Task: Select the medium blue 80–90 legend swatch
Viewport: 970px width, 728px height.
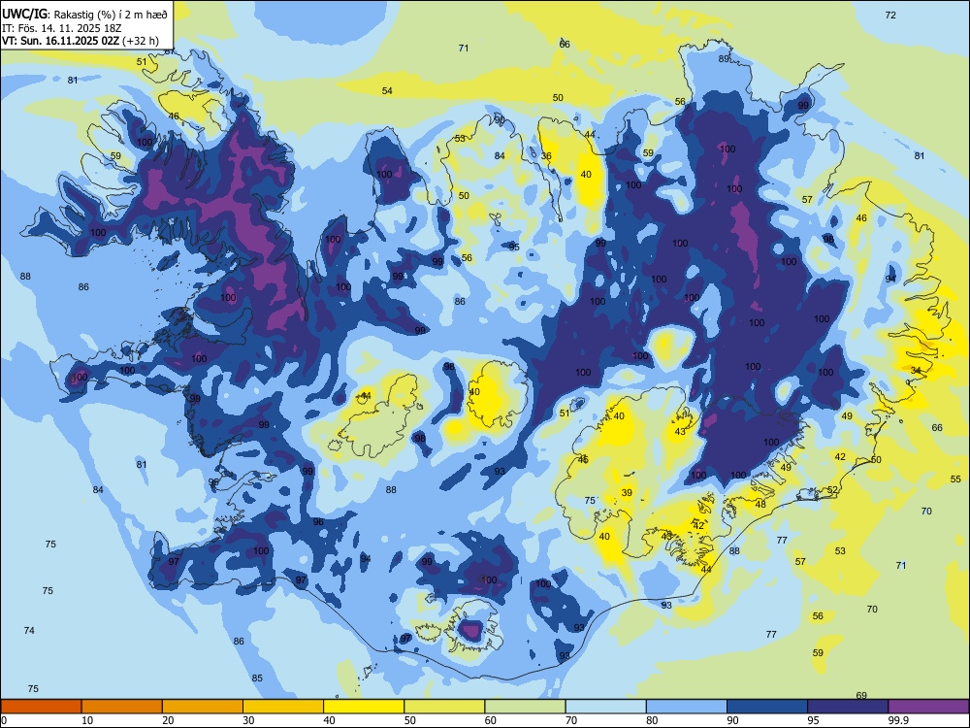Action: (x=687, y=707)
